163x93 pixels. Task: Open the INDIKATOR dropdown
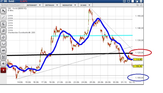(69, 5)
